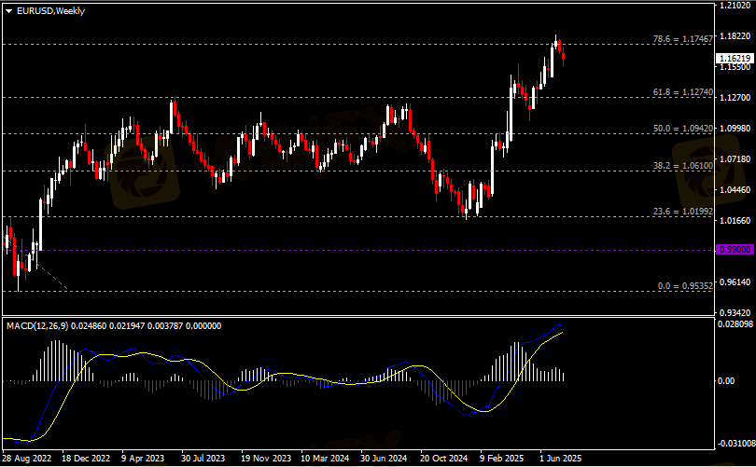The height and width of the screenshot is (467, 756).
Task: Click the 30 Jul 2023 date label
Action: click(203, 459)
